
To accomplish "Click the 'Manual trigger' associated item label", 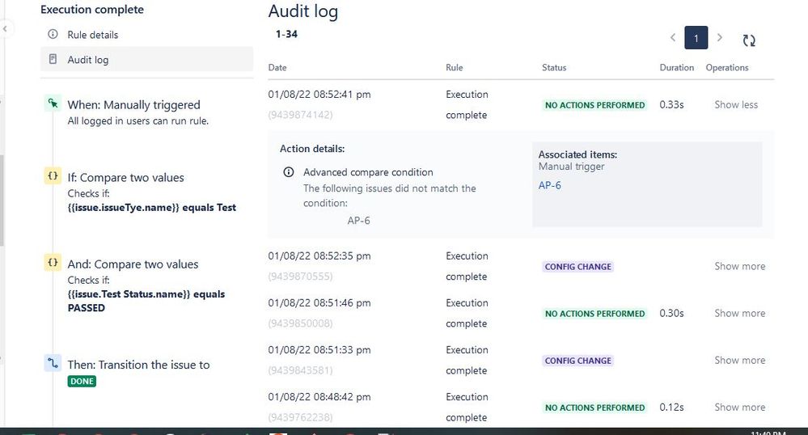I will point(571,167).
